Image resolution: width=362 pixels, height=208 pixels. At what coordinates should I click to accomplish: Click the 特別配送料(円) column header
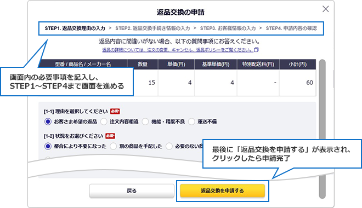[x=258, y=64]
